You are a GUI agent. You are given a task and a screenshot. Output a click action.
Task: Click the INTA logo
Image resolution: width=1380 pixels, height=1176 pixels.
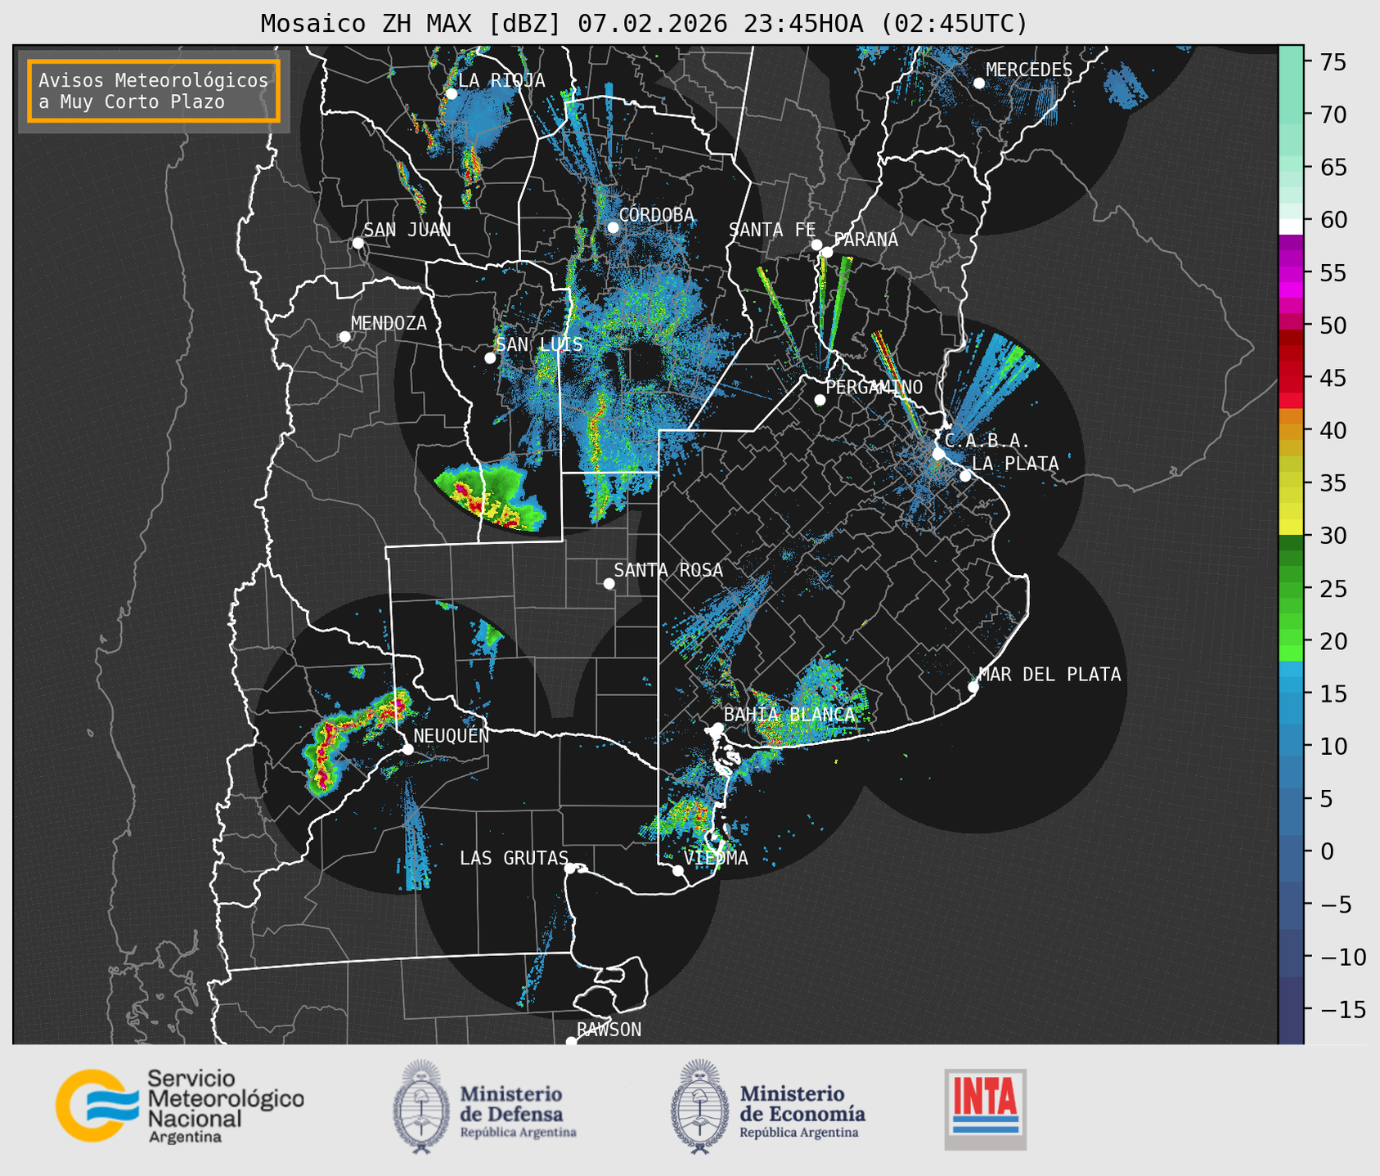(x=986, y=1110)
